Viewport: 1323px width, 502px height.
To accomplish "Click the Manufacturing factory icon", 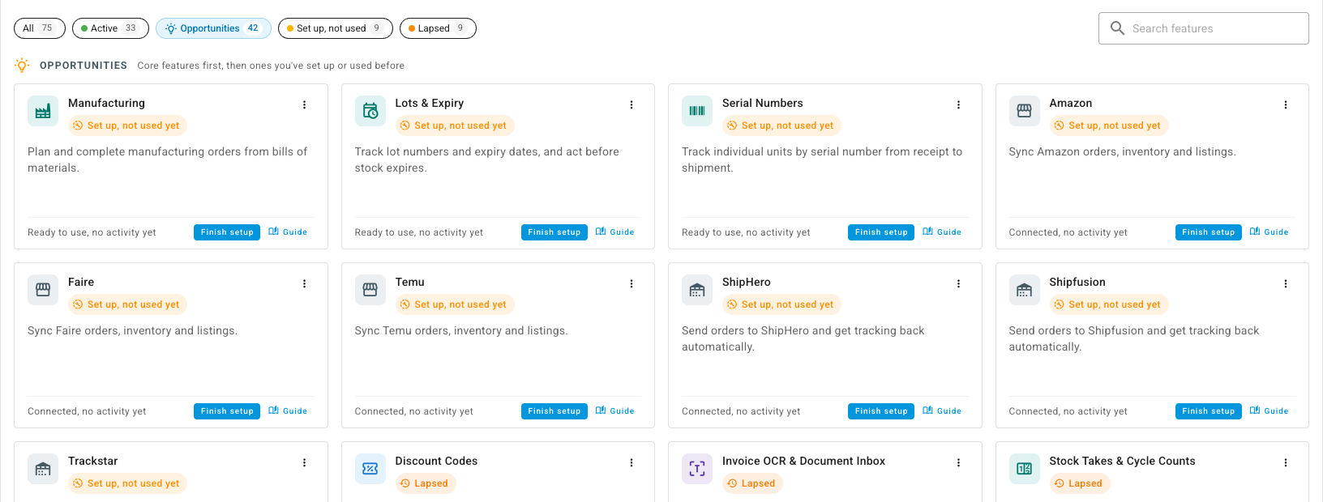I will click(x=43, y=111).
